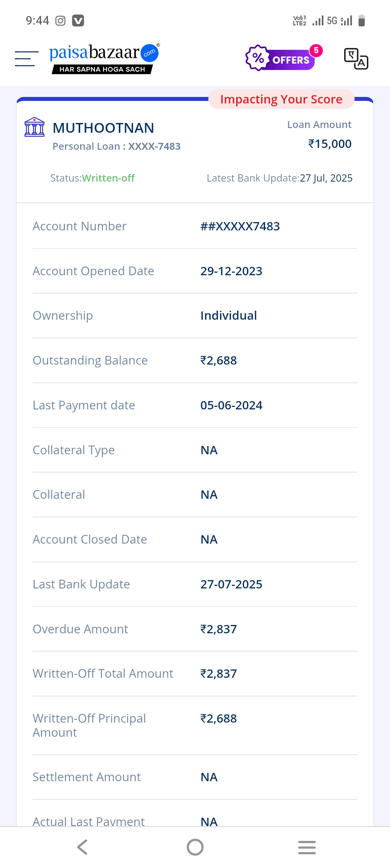Tap the Written-off status text
Image resolution: width=390 pixels, height=868 pixels.
click(x=108, y=178)
